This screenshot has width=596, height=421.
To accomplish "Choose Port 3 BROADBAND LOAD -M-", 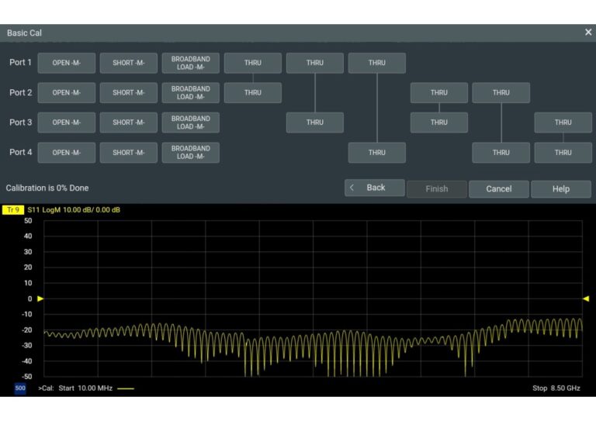I will 190,123.
